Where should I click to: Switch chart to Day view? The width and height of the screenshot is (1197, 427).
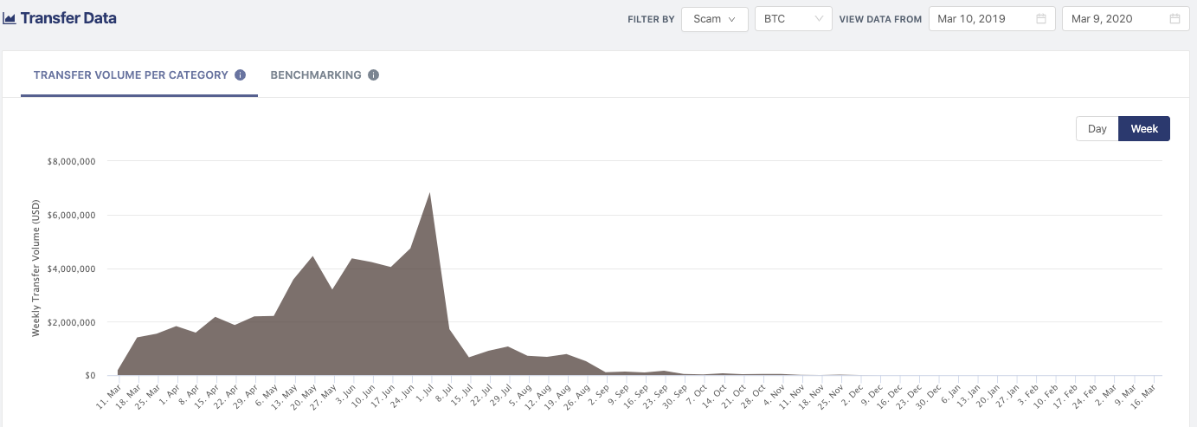click(x=1097, y=128)
